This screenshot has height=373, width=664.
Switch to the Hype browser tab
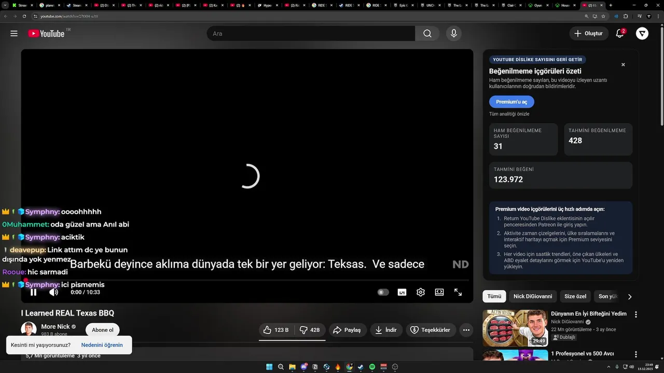(267, 5)
